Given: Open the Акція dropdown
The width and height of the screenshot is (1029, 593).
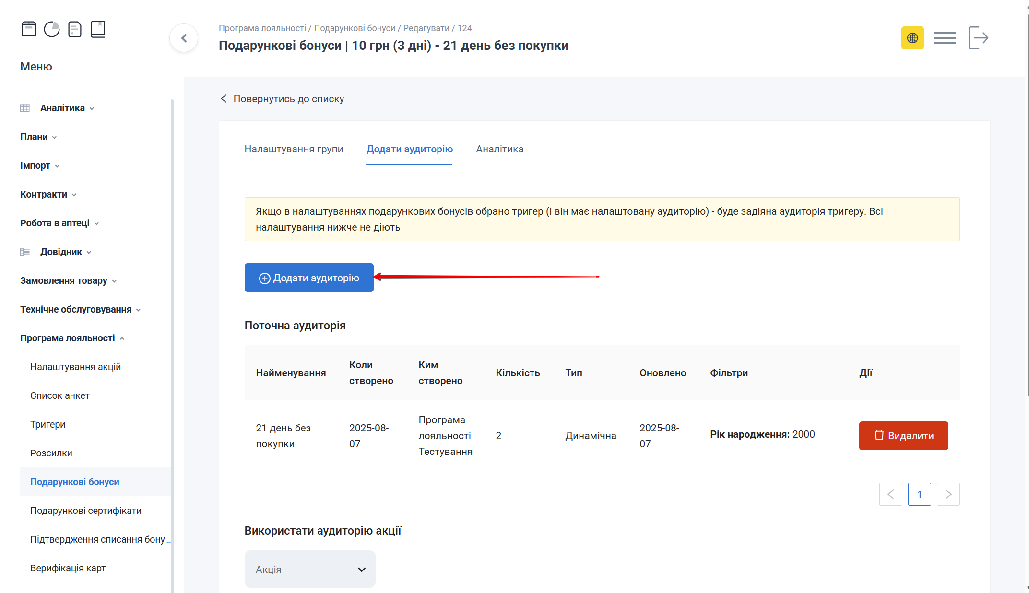Looking at the screenshot, I should click(310, 569).
